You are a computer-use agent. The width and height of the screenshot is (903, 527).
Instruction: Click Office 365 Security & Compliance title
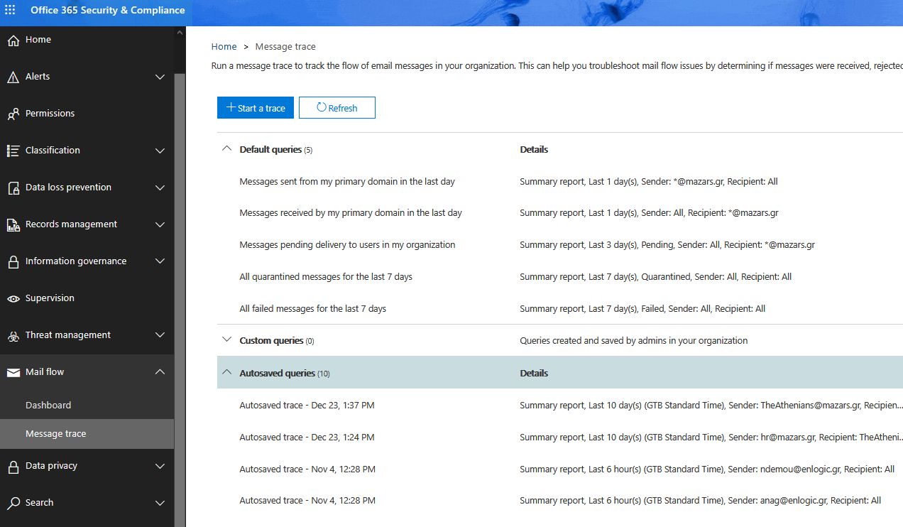[107, 11]
